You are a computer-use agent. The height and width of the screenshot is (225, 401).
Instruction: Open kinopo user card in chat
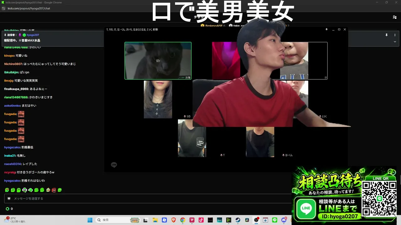[x=9, y=56]
